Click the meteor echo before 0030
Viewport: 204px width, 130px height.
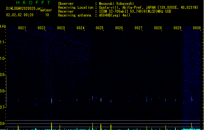pos(191,99)
